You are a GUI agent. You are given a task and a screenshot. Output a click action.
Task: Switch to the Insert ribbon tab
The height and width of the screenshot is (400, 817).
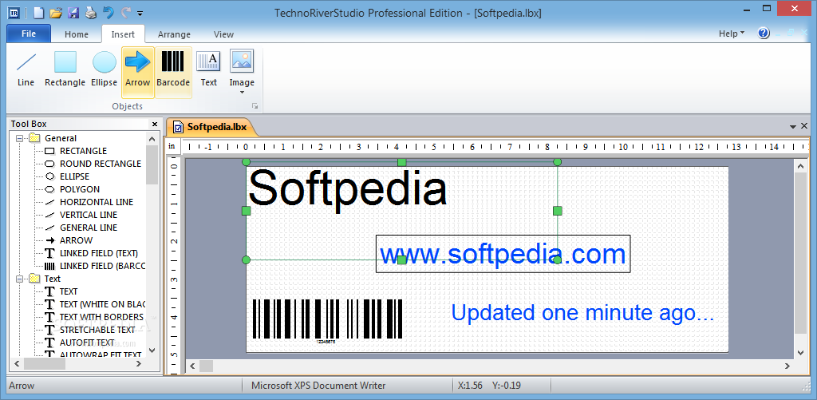tap(123, 34)
